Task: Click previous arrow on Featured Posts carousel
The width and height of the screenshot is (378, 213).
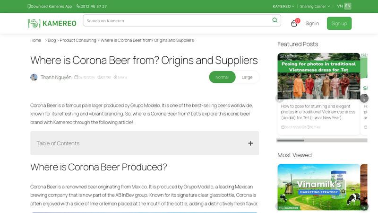Action: 280,98
